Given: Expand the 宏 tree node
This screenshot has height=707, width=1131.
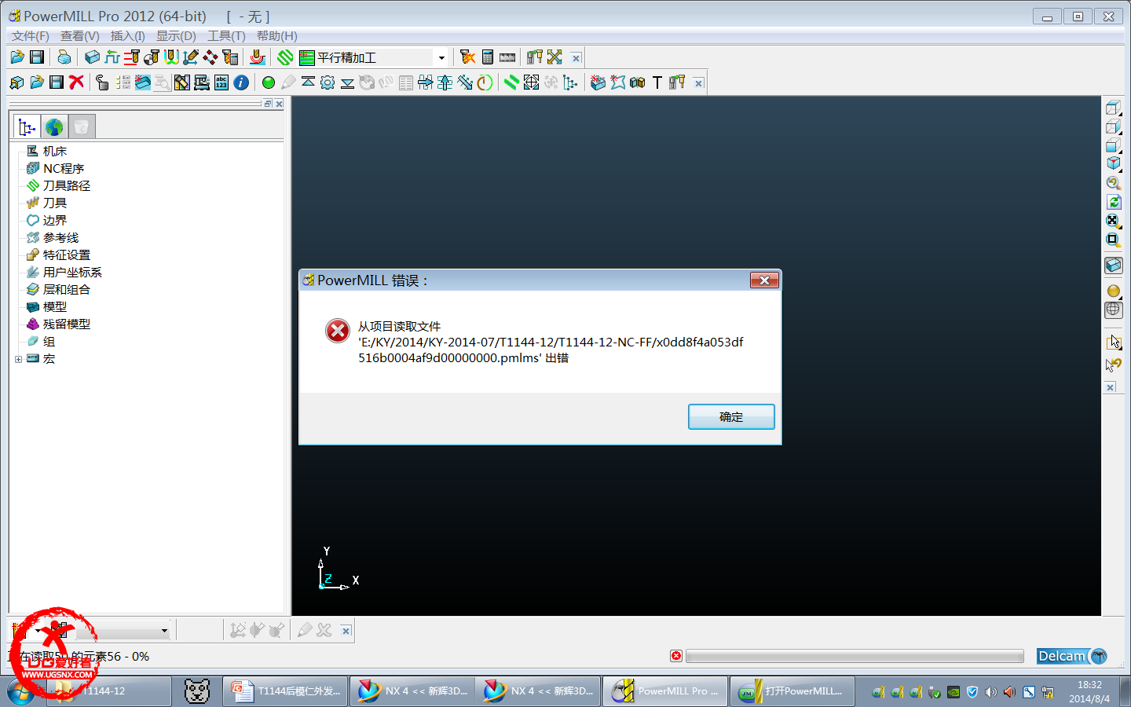Looking at the screenshot, I should [18, 359].
